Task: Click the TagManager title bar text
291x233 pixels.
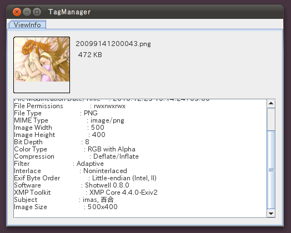Action: pos(69,12)
